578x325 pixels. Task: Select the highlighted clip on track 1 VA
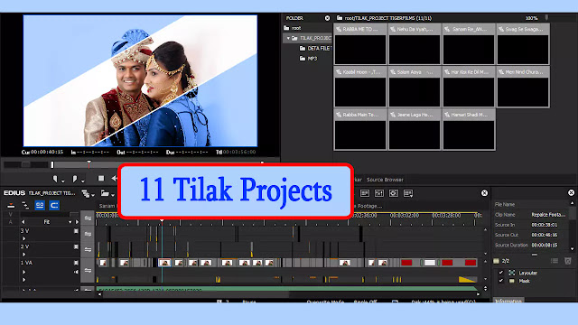point(164,263)
